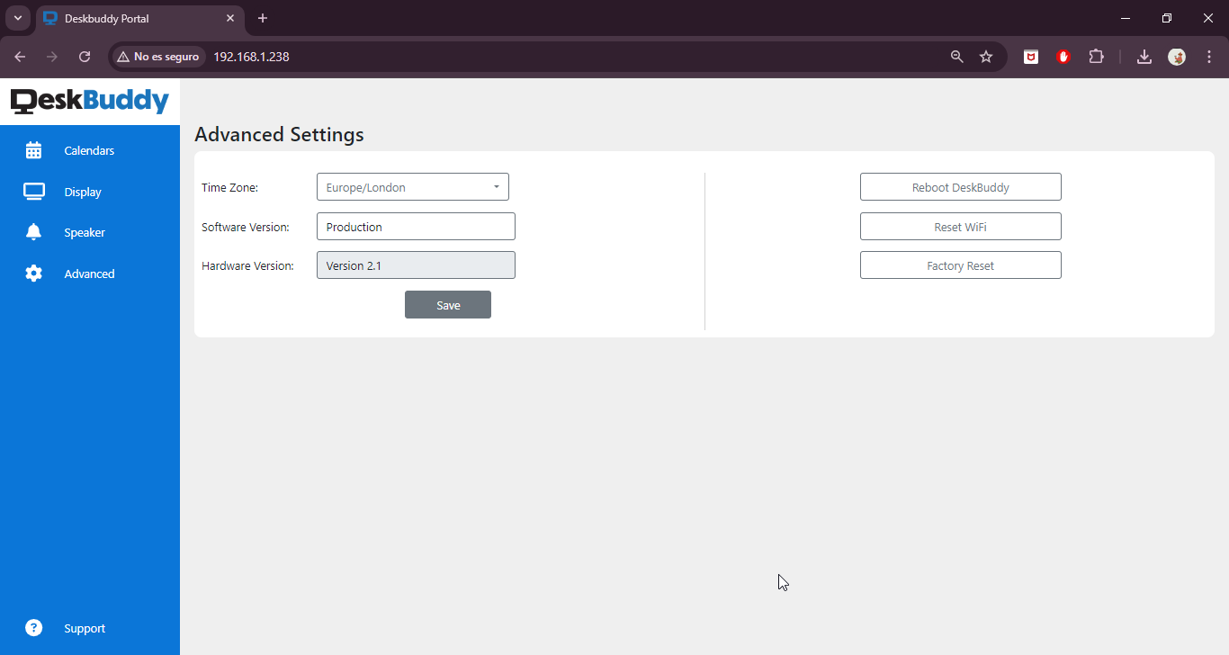This screenshot has width=1229, height=655.
Task: Click Reset WiFi
Action: [x=960, y=226]
